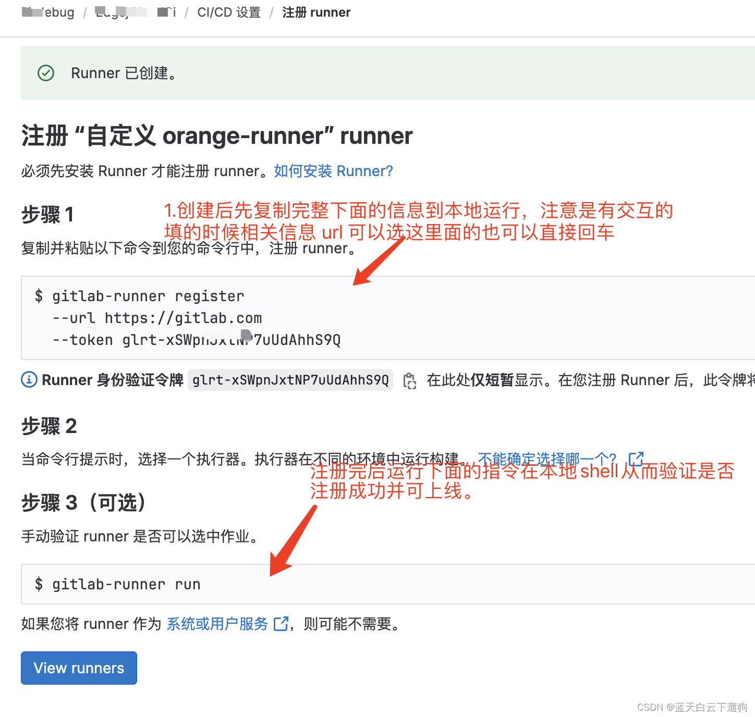The width and height of the screenshot is (755, 717).
Task: Click the page title 注册 “自定义 orange-runner” runner
Action: tap(217, 135)
